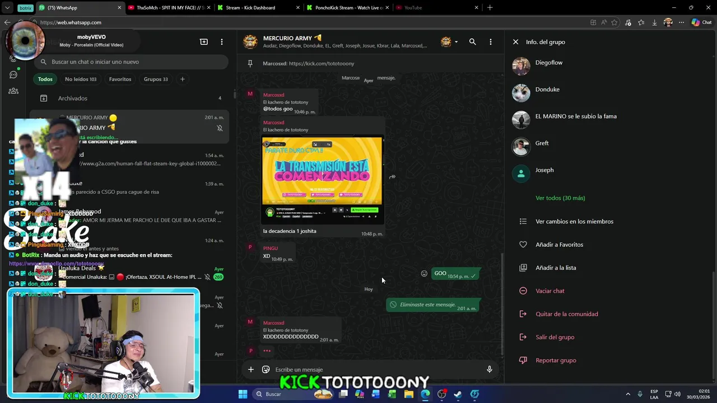Viewport: 717px width, 403px height.
Task: Open Windows Start button
Action: click(x=243, y=394)
